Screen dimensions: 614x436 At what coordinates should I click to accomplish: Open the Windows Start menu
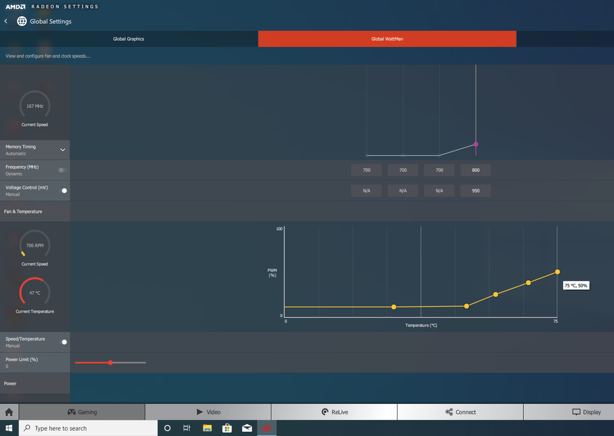9,428
